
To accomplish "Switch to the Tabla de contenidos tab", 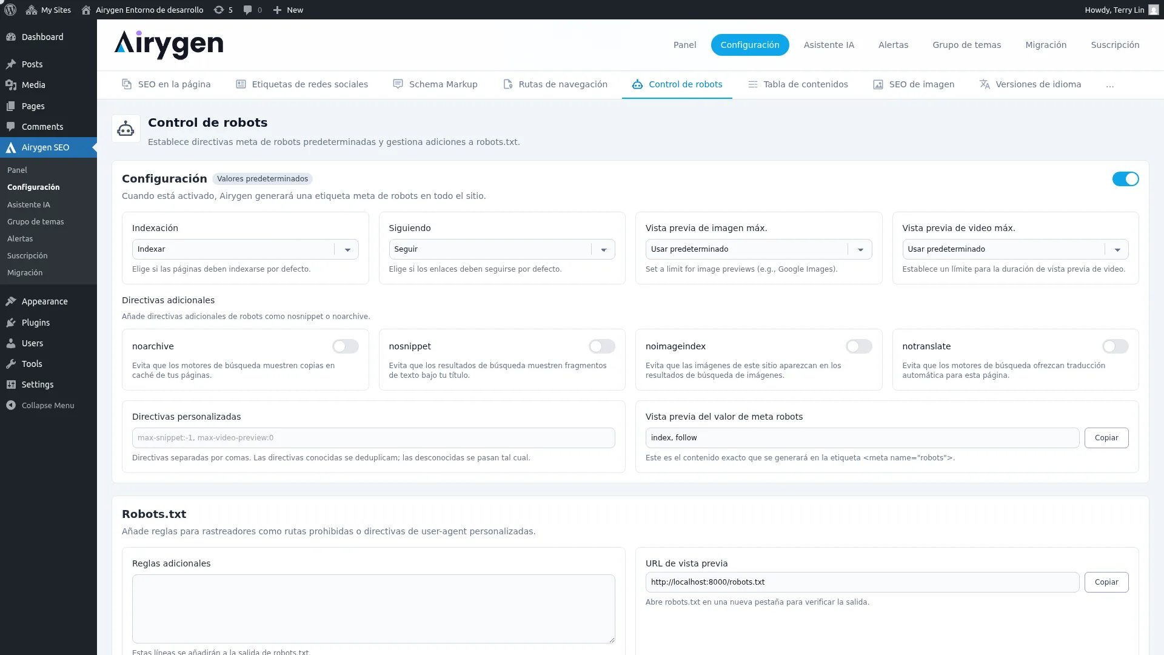I will tap(798, 84).
